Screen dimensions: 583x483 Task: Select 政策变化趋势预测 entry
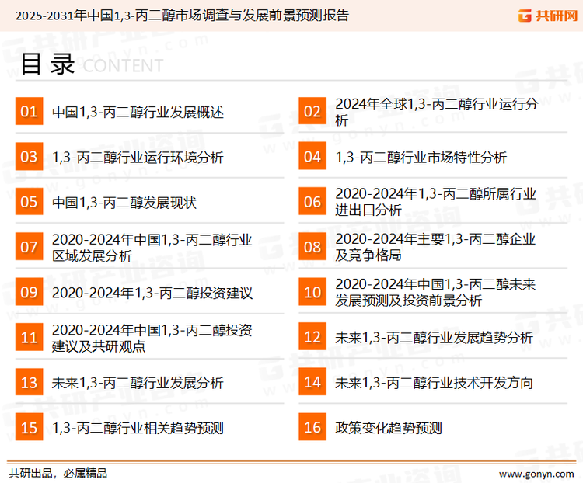pos(389,428)
